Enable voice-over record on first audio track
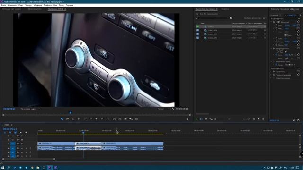303x170 pixels. (30, 148)
